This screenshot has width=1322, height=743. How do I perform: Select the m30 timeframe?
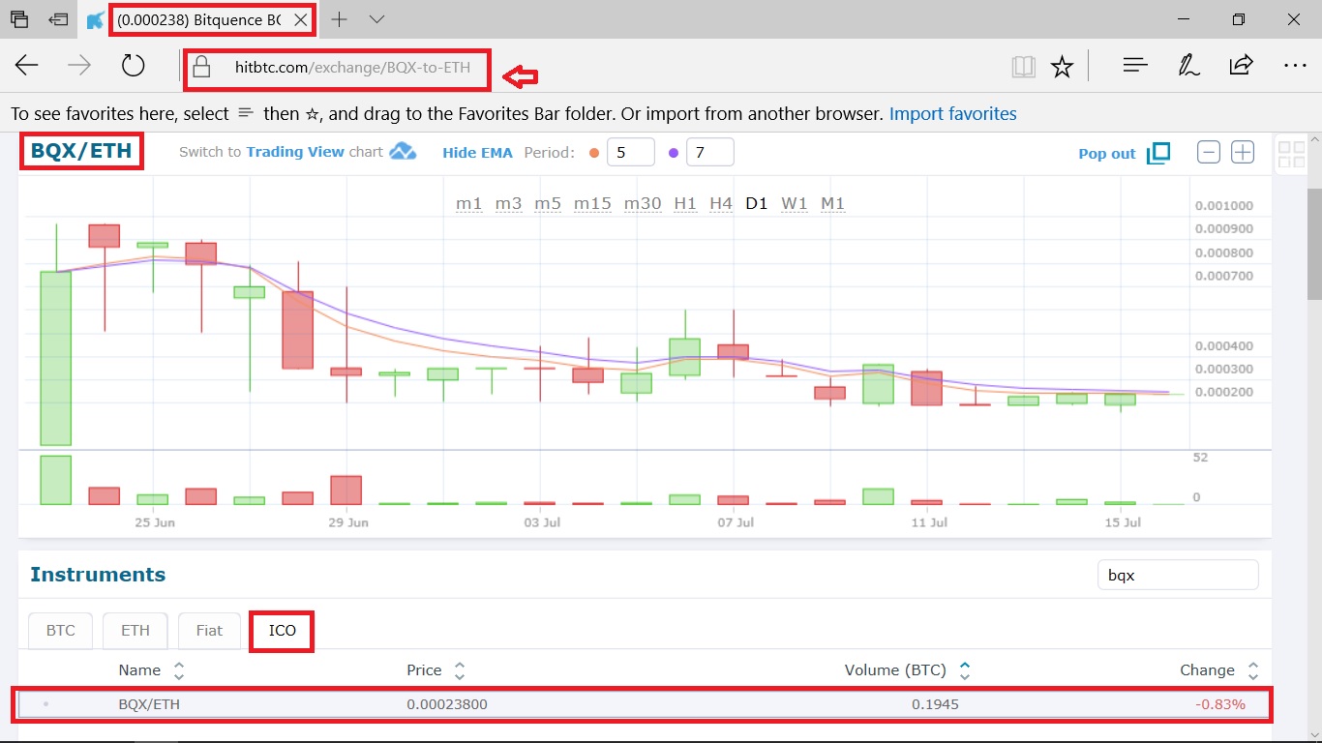[643, 203]
